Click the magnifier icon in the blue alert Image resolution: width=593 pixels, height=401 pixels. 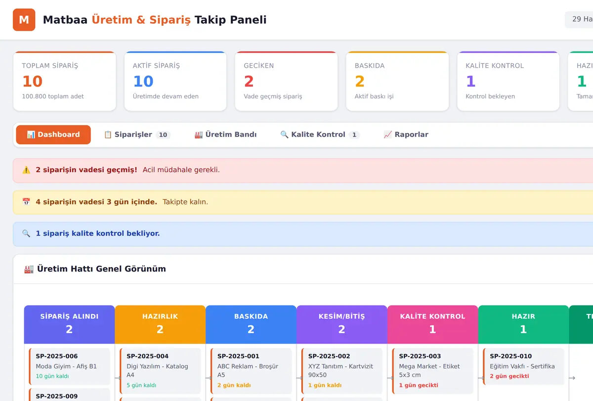coord(26,233)
